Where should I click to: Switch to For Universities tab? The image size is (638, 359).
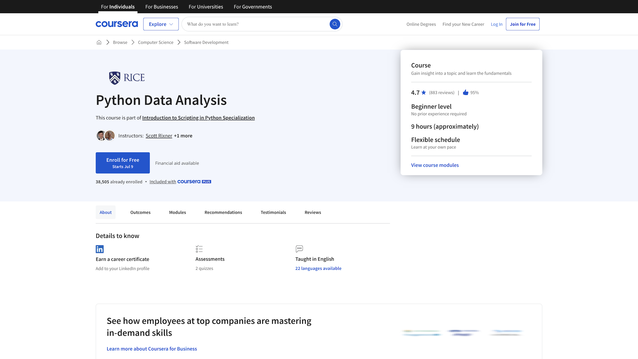206,7
